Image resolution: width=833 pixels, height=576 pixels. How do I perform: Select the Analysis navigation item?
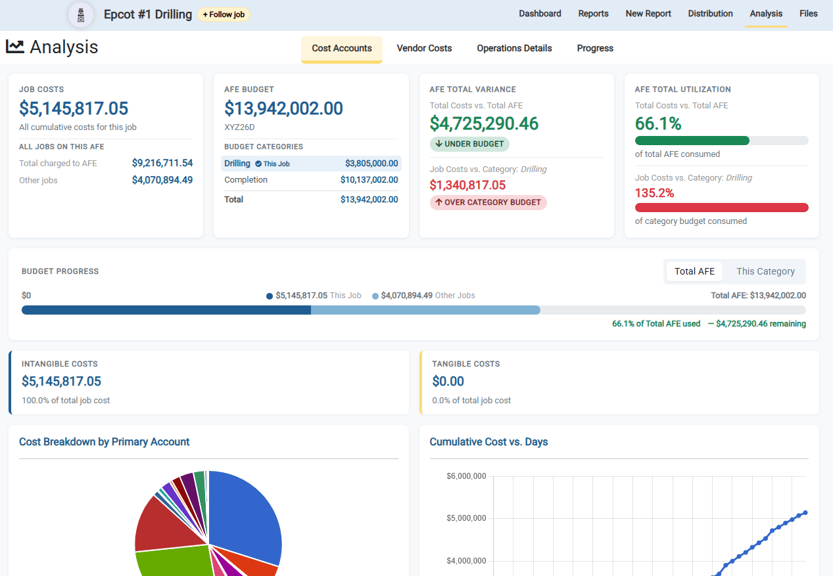[766, 14]
